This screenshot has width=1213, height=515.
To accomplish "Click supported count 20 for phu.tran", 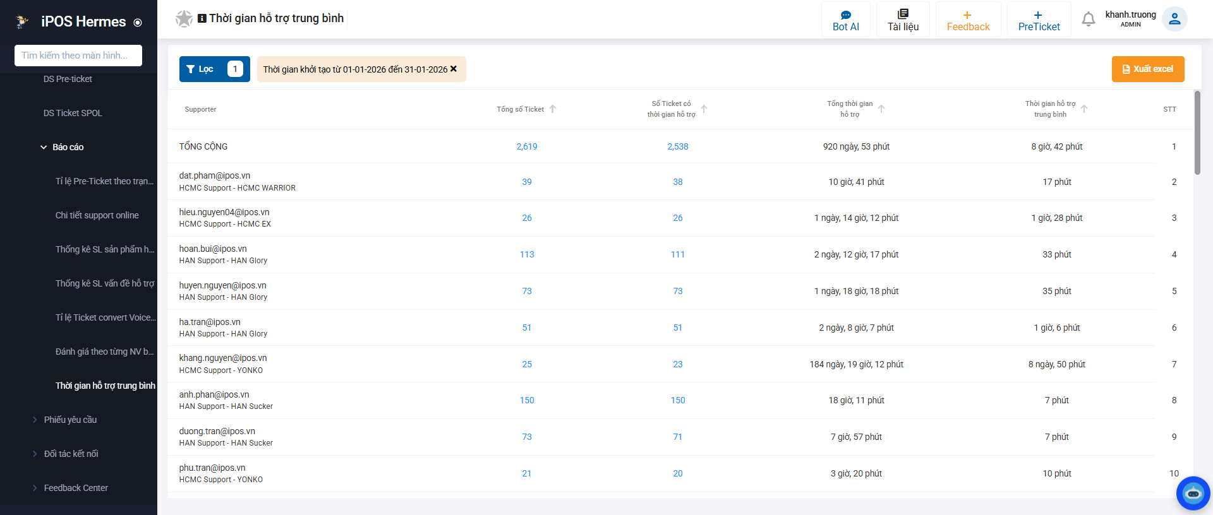I will 678,473.
